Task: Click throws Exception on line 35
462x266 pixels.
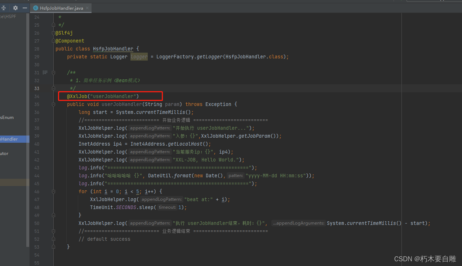Action: [208, 104]
